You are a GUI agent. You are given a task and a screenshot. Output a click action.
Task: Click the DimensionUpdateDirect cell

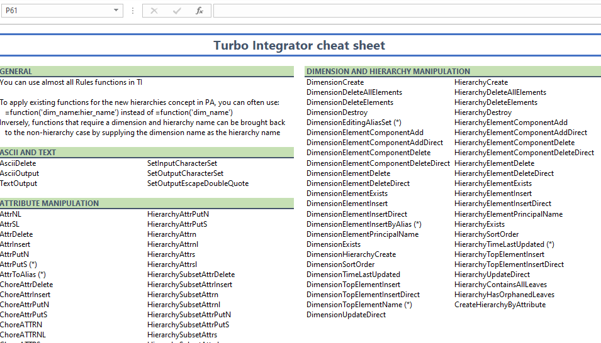[345, 315]
